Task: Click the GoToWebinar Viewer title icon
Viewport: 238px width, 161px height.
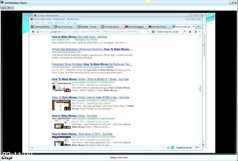Action: pos(2,2)
